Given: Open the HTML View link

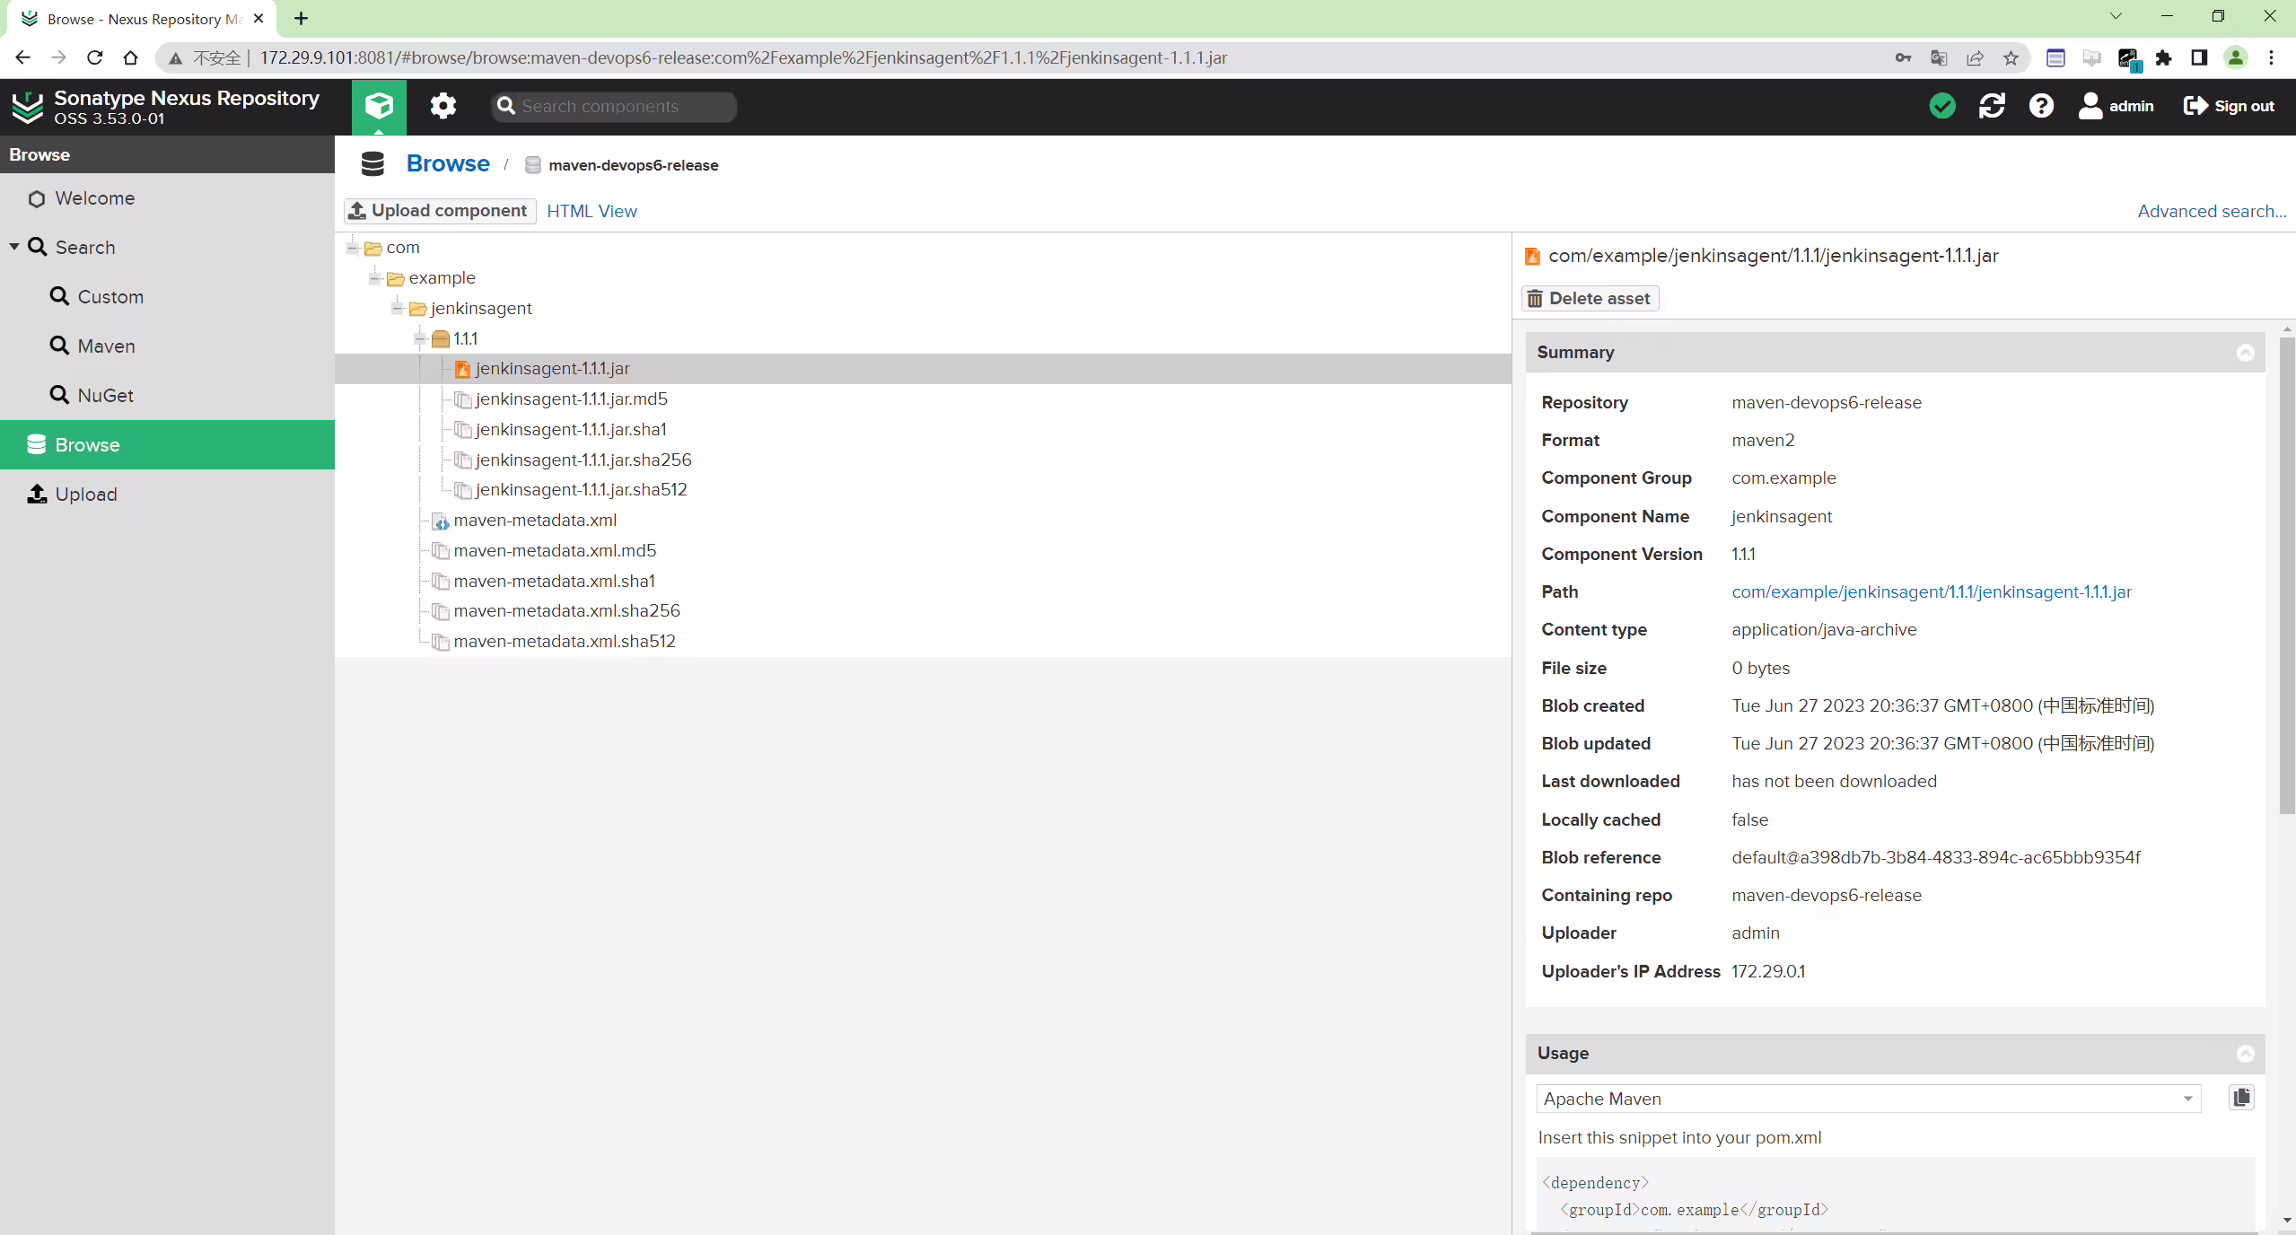Looking at the screenshot, I should (592, 211).
